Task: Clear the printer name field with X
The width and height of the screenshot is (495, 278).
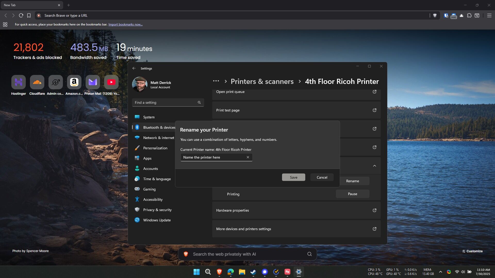Action: coord(248,157)
